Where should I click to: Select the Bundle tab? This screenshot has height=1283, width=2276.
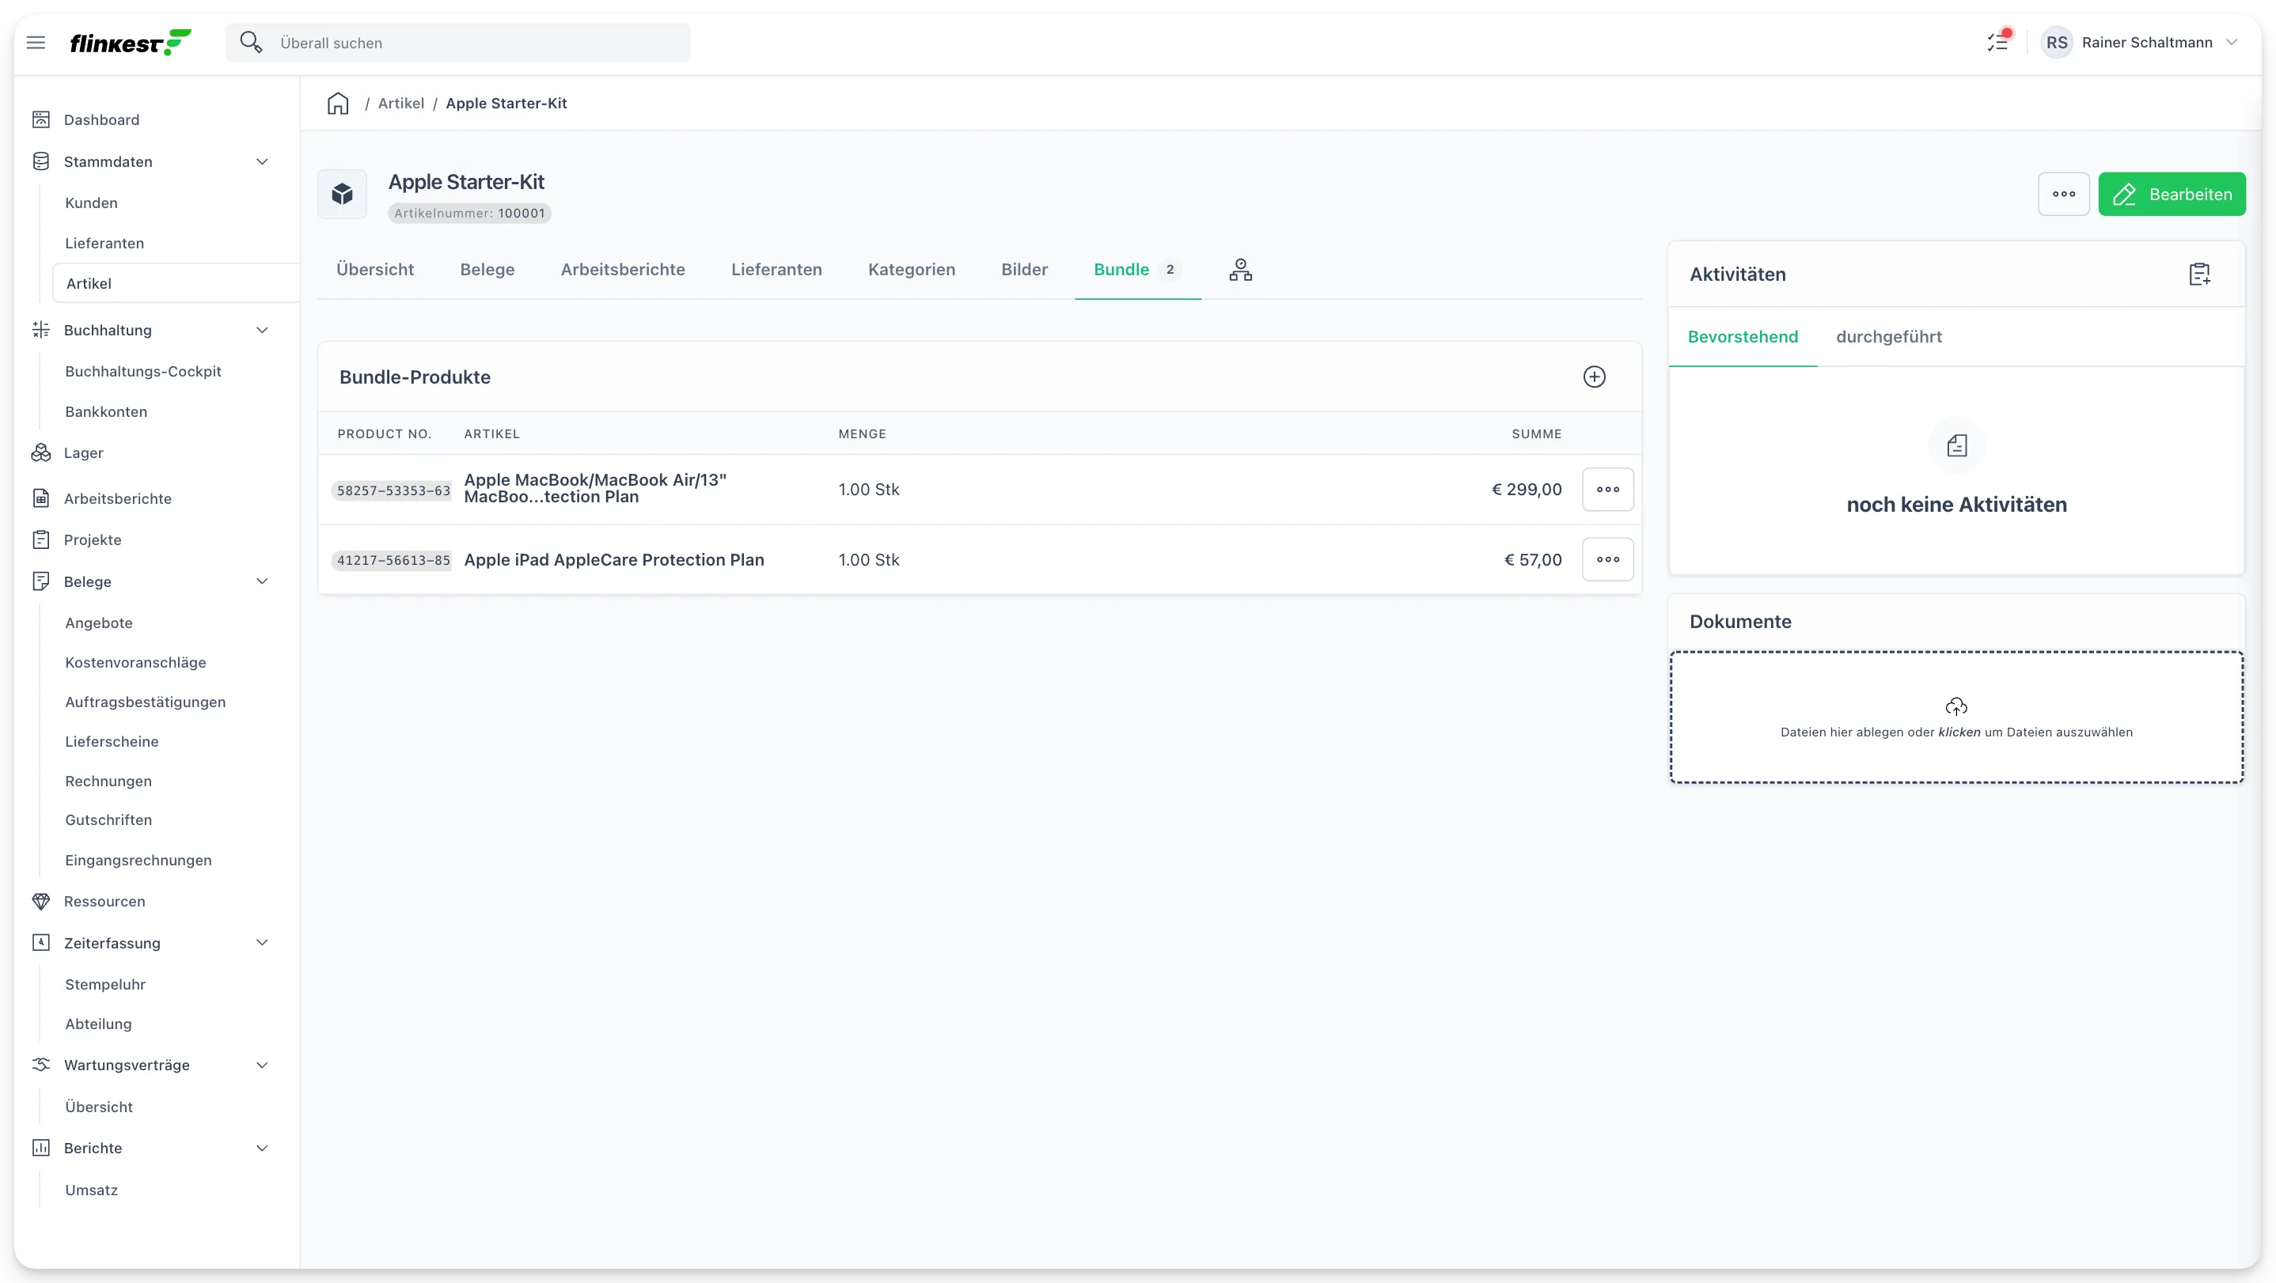1137,269
